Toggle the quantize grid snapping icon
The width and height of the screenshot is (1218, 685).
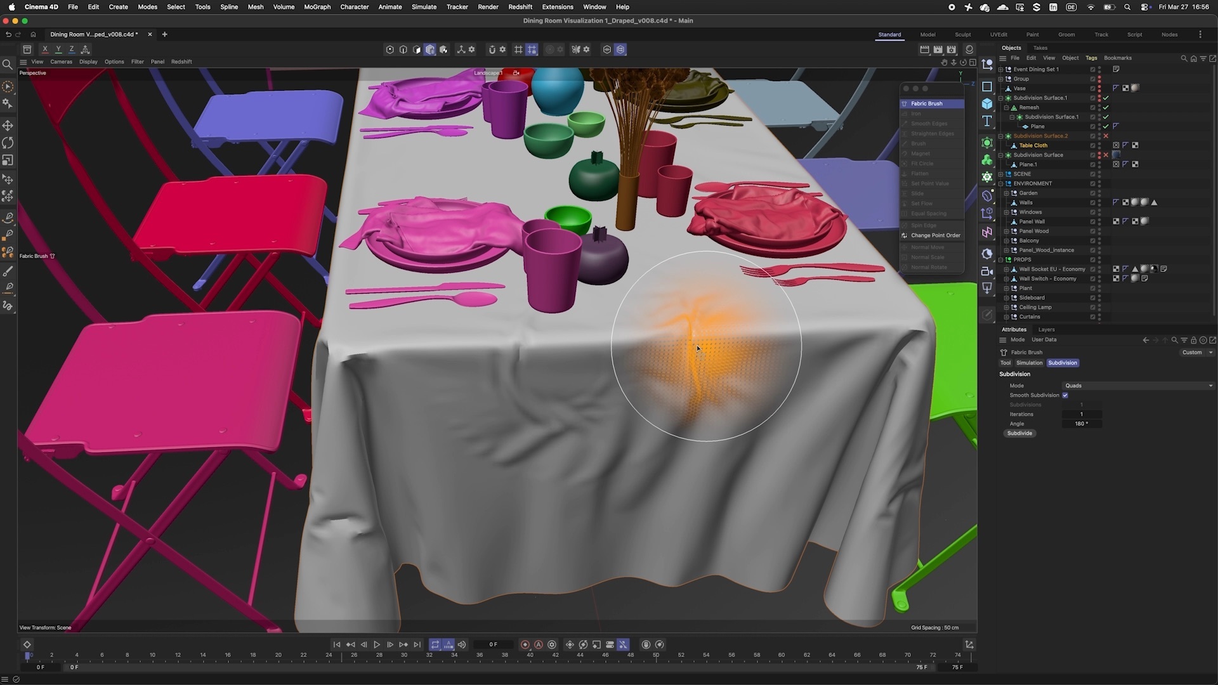tap(532, 49)
